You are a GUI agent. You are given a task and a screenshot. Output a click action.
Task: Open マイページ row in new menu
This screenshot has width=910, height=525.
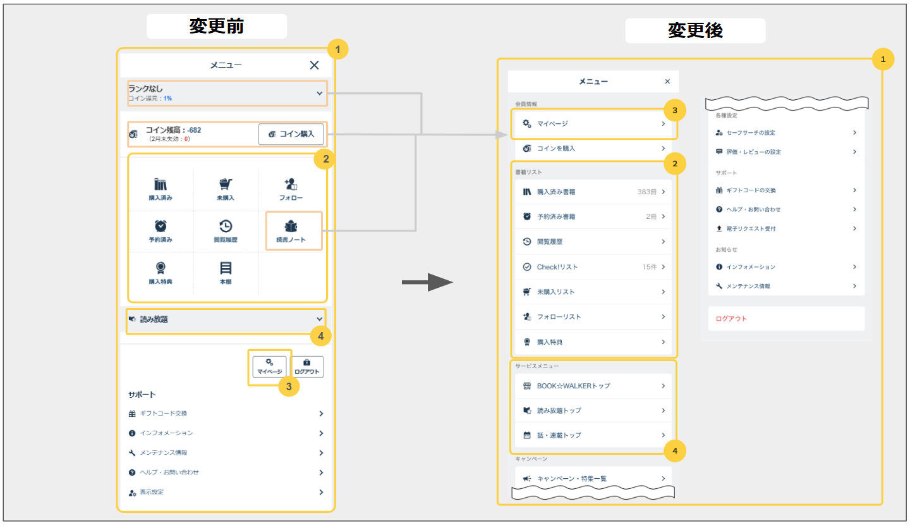[593, 124]
